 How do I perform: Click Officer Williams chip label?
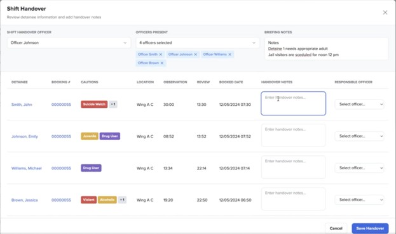tap(215, 55)
